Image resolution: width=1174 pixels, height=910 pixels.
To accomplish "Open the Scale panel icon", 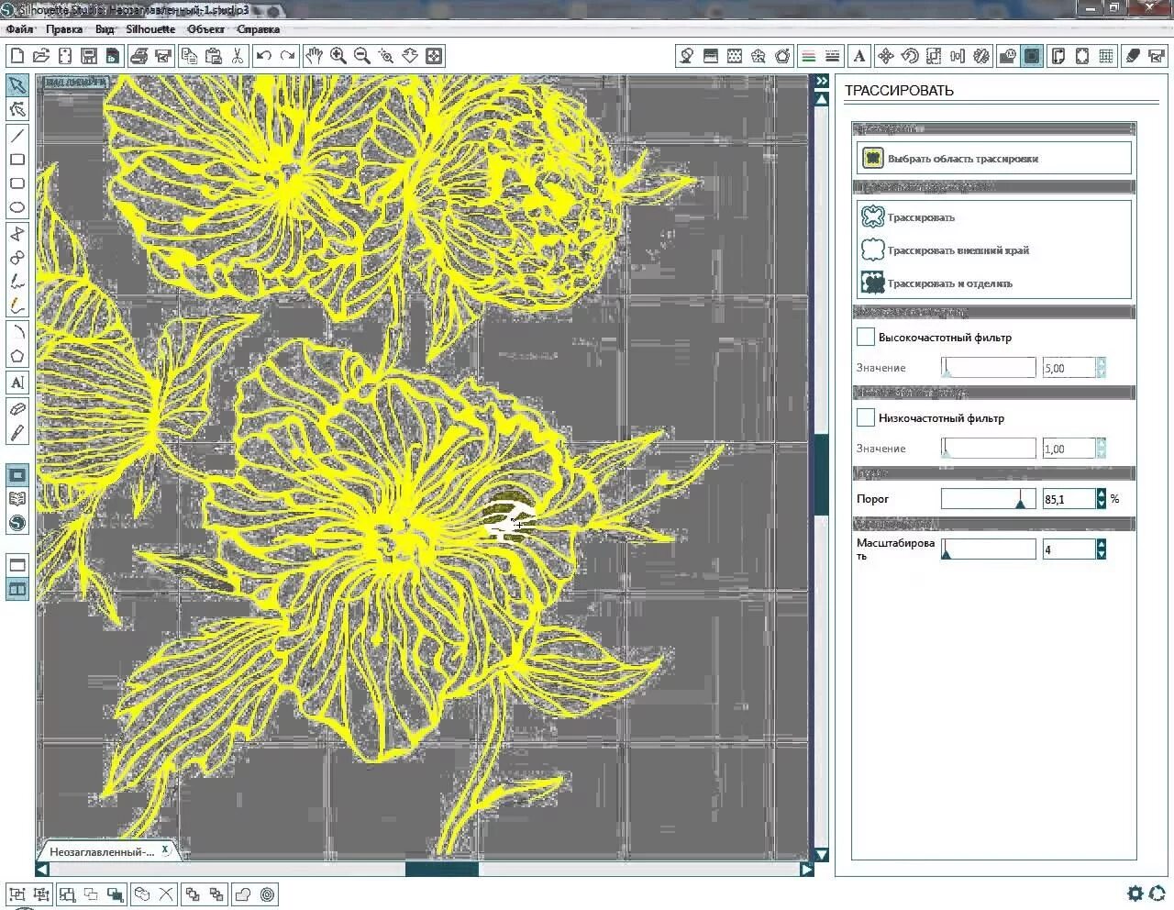I will click(x=934, y=56).
